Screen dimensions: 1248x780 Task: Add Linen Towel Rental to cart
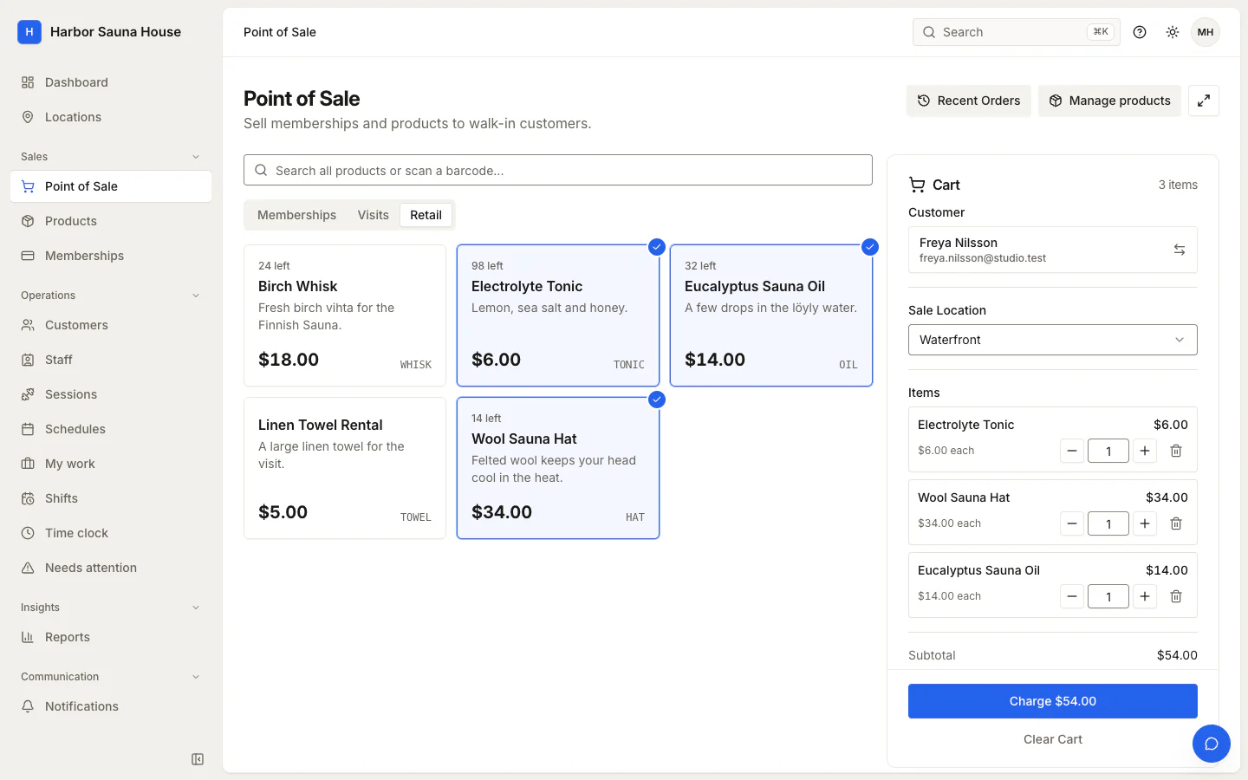click(x=345, y=468)
